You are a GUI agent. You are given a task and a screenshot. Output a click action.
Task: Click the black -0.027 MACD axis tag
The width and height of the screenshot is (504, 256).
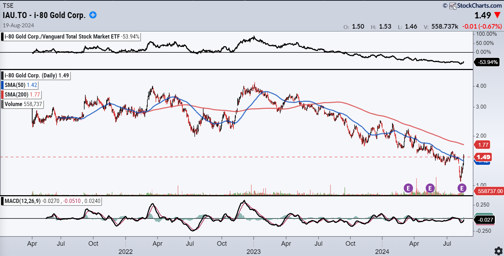point(483,219)
